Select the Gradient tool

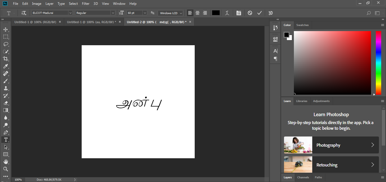point(6,110)
